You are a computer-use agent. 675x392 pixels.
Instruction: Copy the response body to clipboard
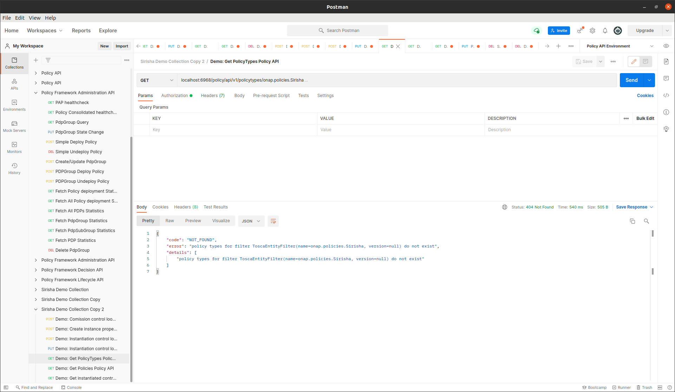pyautogui.click(x=633, y=221)
